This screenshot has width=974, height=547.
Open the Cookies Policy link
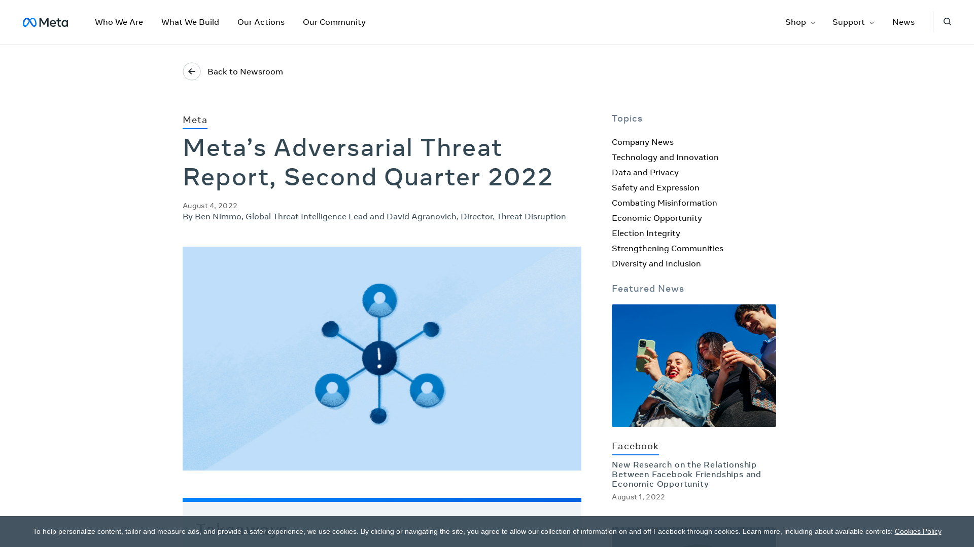918,531
